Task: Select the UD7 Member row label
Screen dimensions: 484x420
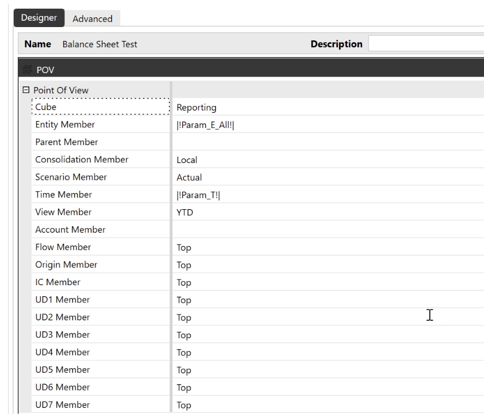Action: point(62,405)
